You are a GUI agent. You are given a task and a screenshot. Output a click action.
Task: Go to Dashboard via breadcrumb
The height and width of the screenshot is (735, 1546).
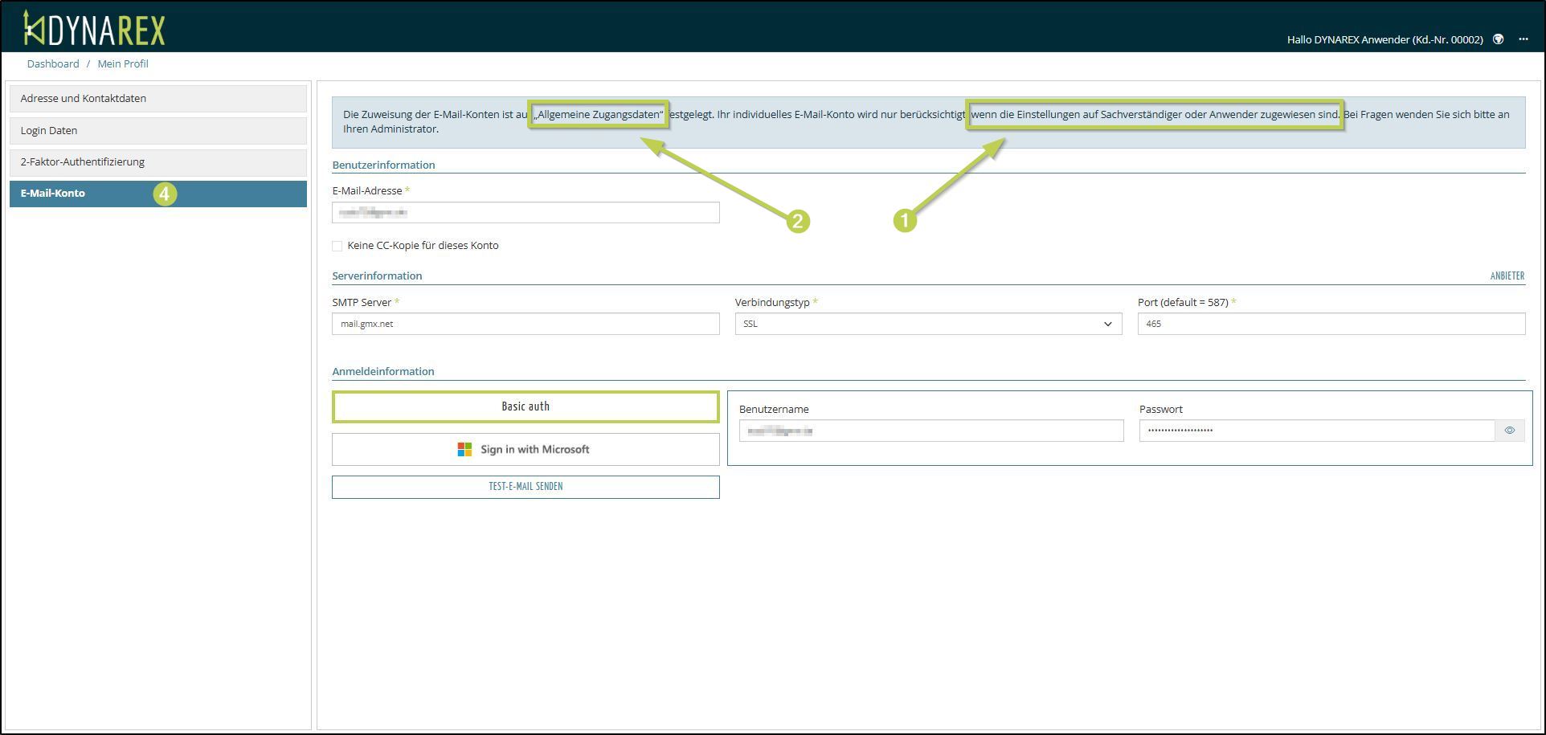53,63
